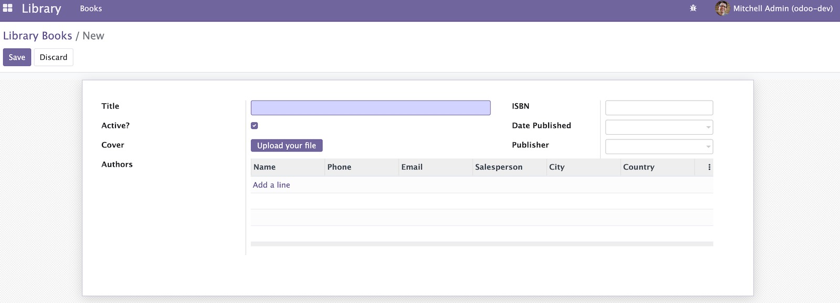Click into the ISBN field
Viewport: 840px width, 303px height.
(659, 108)
